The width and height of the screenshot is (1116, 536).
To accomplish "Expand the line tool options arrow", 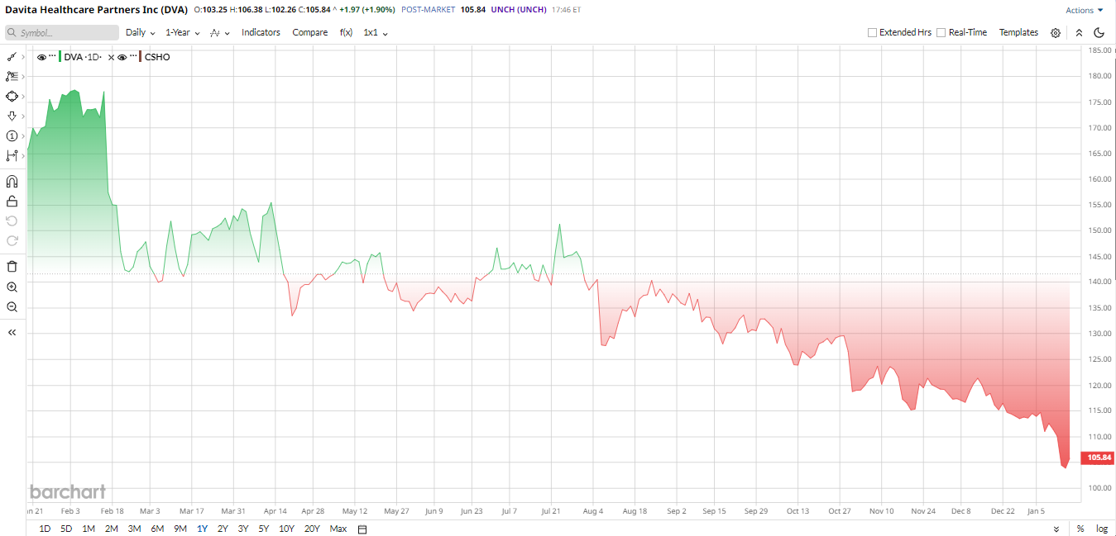I will [x=23, y=57].
